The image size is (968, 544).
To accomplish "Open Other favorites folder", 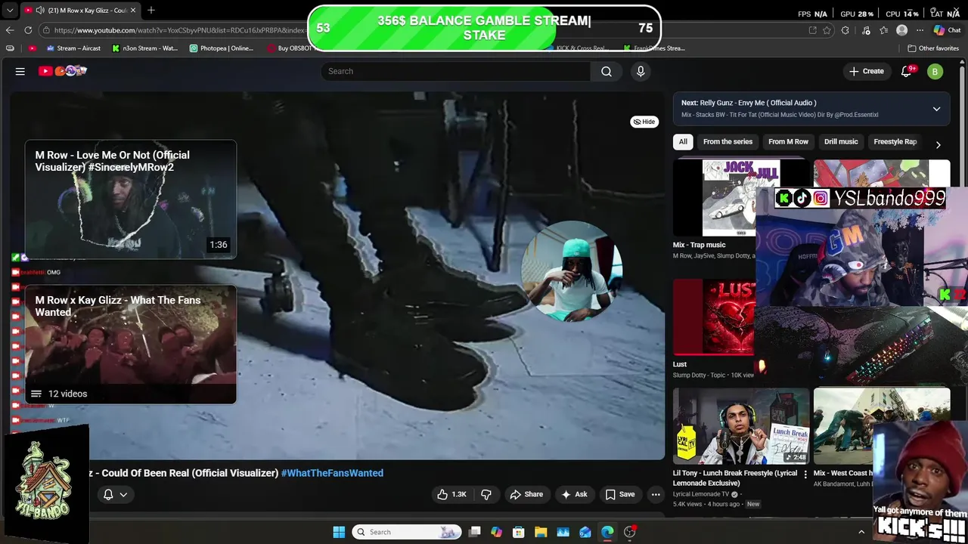I will pos(933,48).
